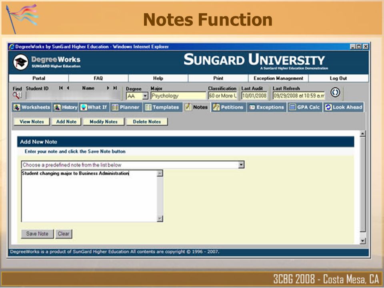Click the GPA Calc calculator icon
This screenshot has height=288, width=384.
(292, 107)
